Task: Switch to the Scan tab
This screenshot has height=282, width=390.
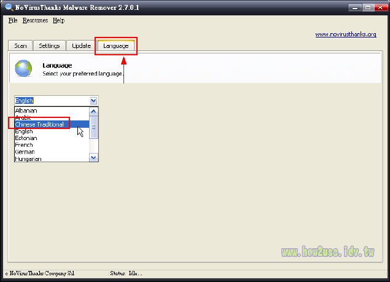Action: coord(20,46)
